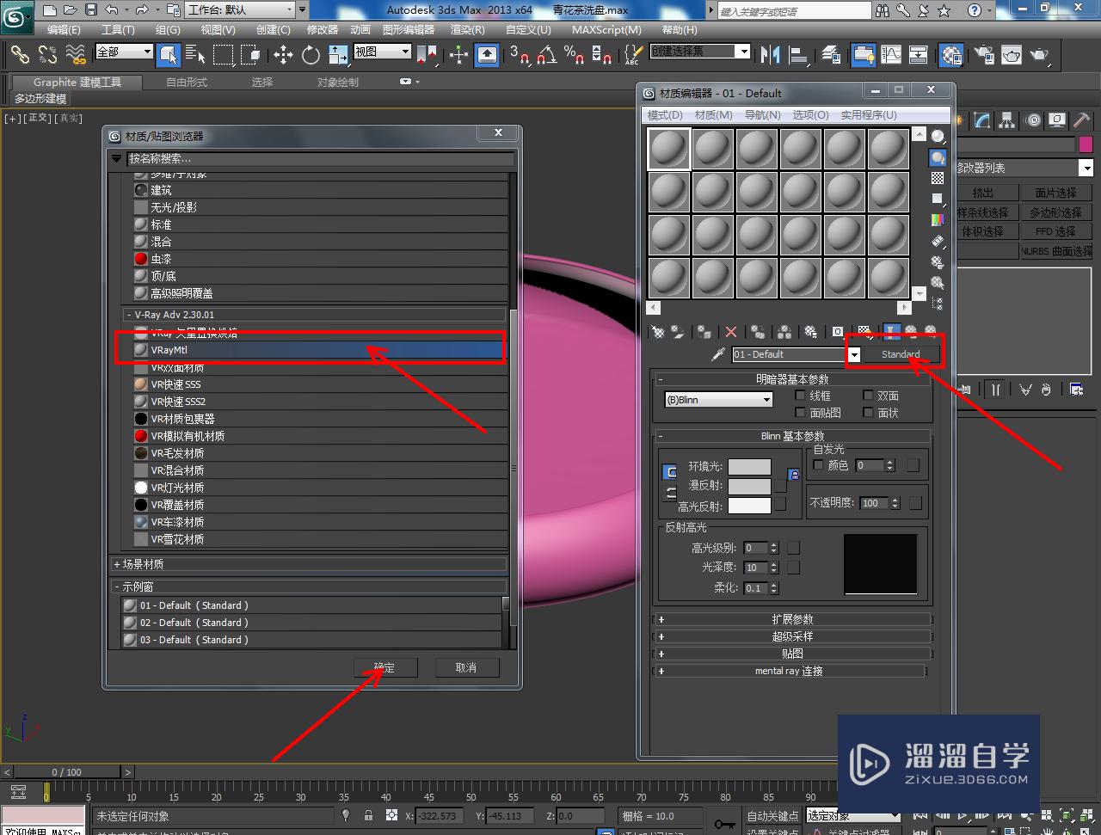Click the Rendered Frame Window icon
1101x835 pixels.
[x=1011, y=55]
